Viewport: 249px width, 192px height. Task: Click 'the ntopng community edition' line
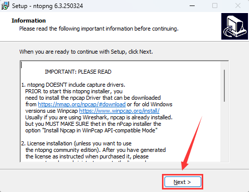(96, 150)
